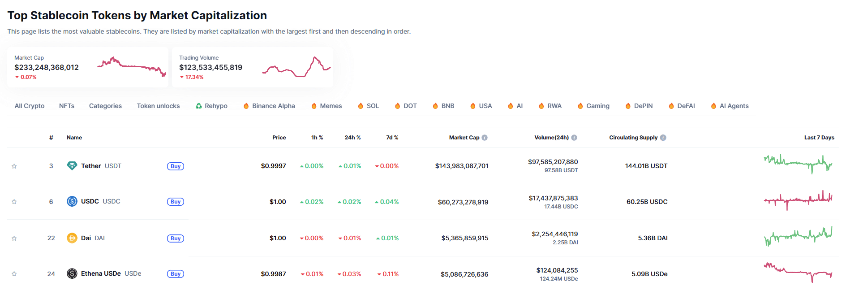Click the Trading Volume value $123,533,455,819

click(x=211, y=67)
